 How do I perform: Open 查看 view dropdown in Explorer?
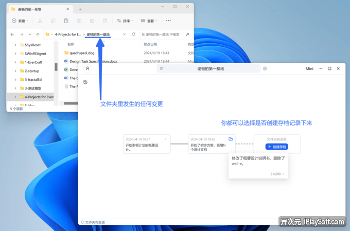pos(149,21)
